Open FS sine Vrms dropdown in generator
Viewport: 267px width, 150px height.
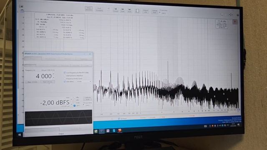(88, 105)
